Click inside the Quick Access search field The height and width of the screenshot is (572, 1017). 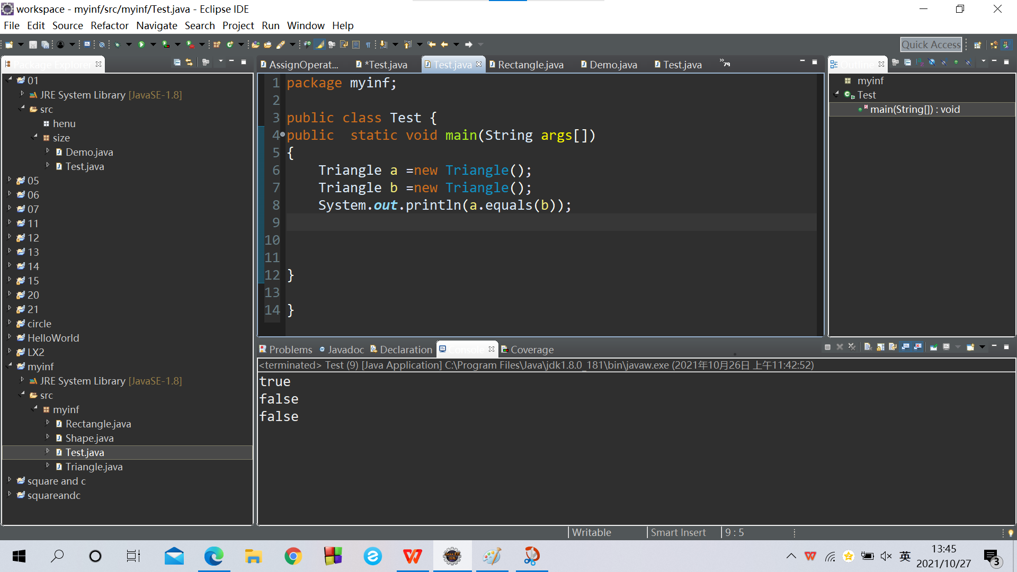point(931,44)
